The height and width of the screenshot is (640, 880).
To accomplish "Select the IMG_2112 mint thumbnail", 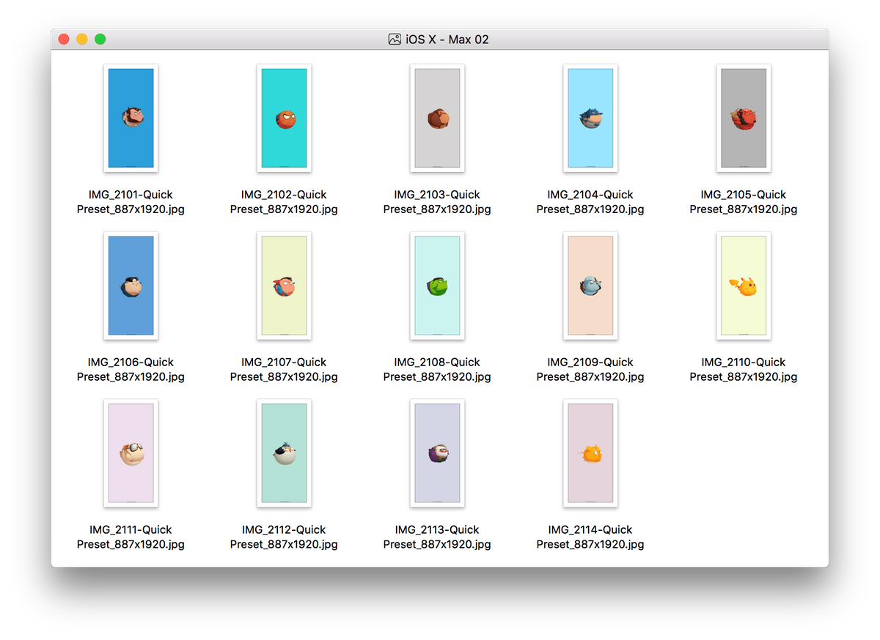I will [284, 453].
